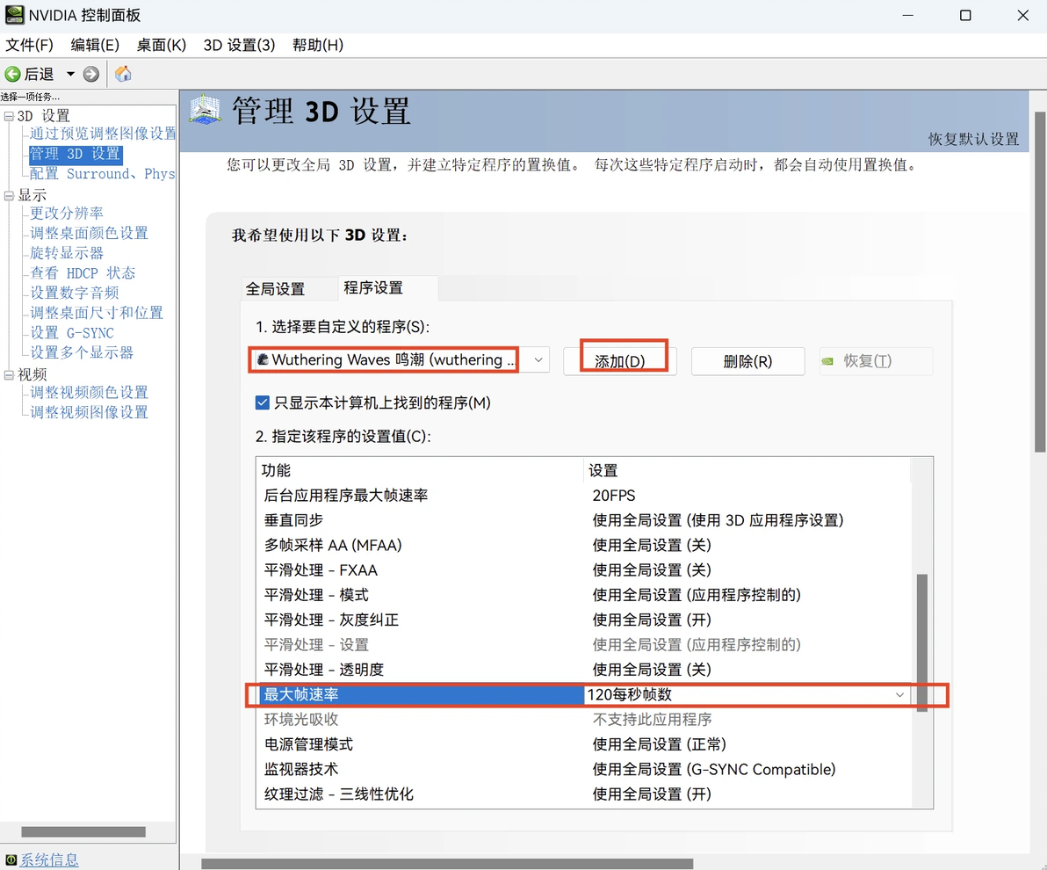Click the left tree horizontal scrollbar

click(x=83, y=832)
